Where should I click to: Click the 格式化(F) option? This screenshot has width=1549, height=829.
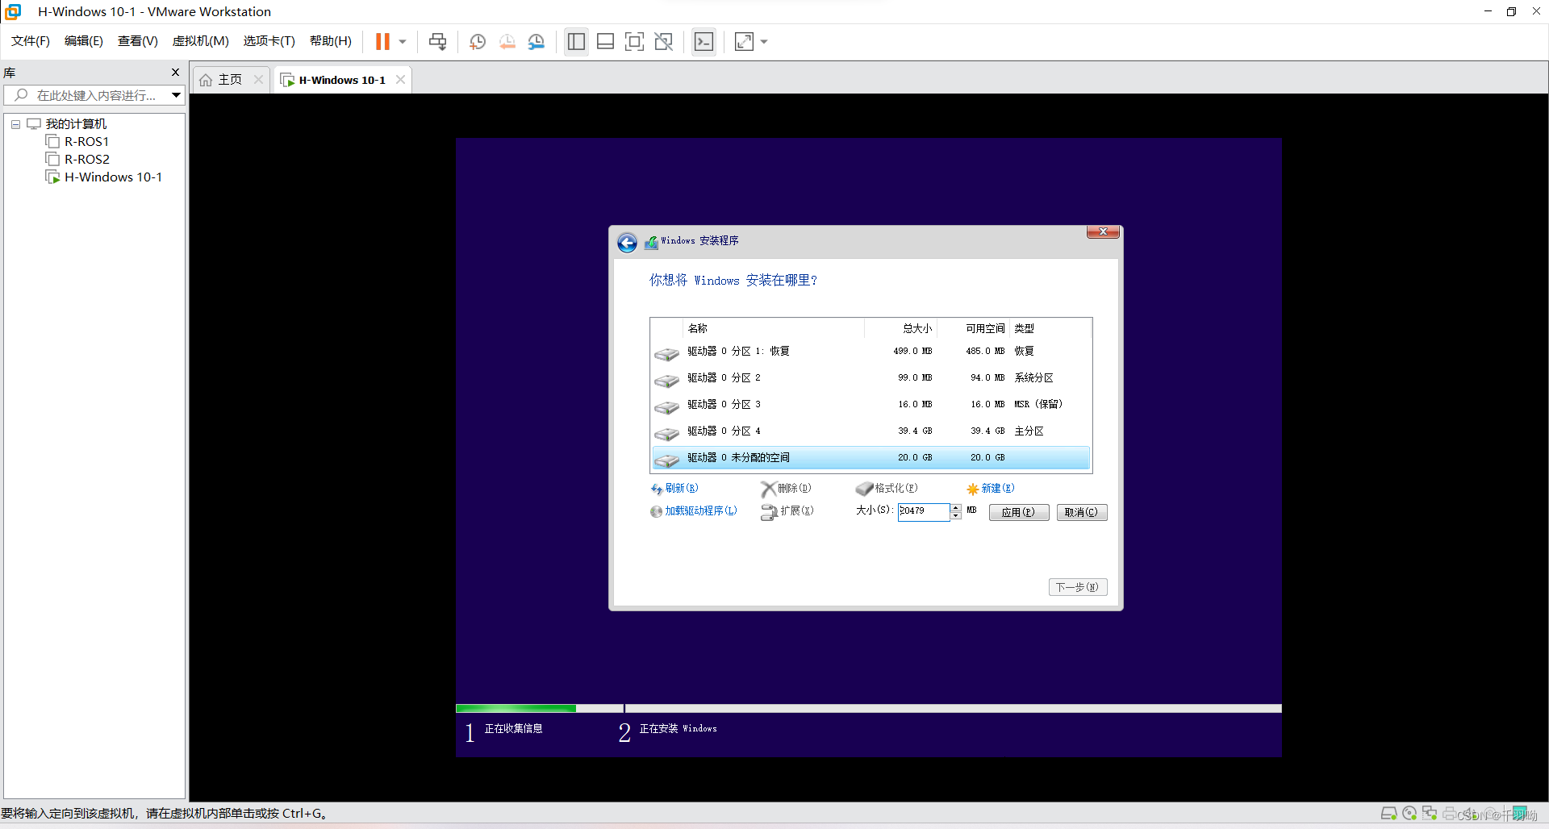click(x=887, y=489)
